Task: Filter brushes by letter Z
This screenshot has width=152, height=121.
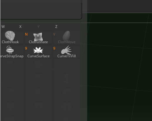Action: [x=56, y=27]
